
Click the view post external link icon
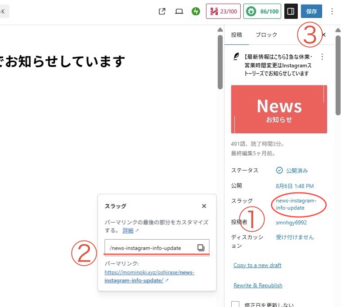tap(162, 11)
